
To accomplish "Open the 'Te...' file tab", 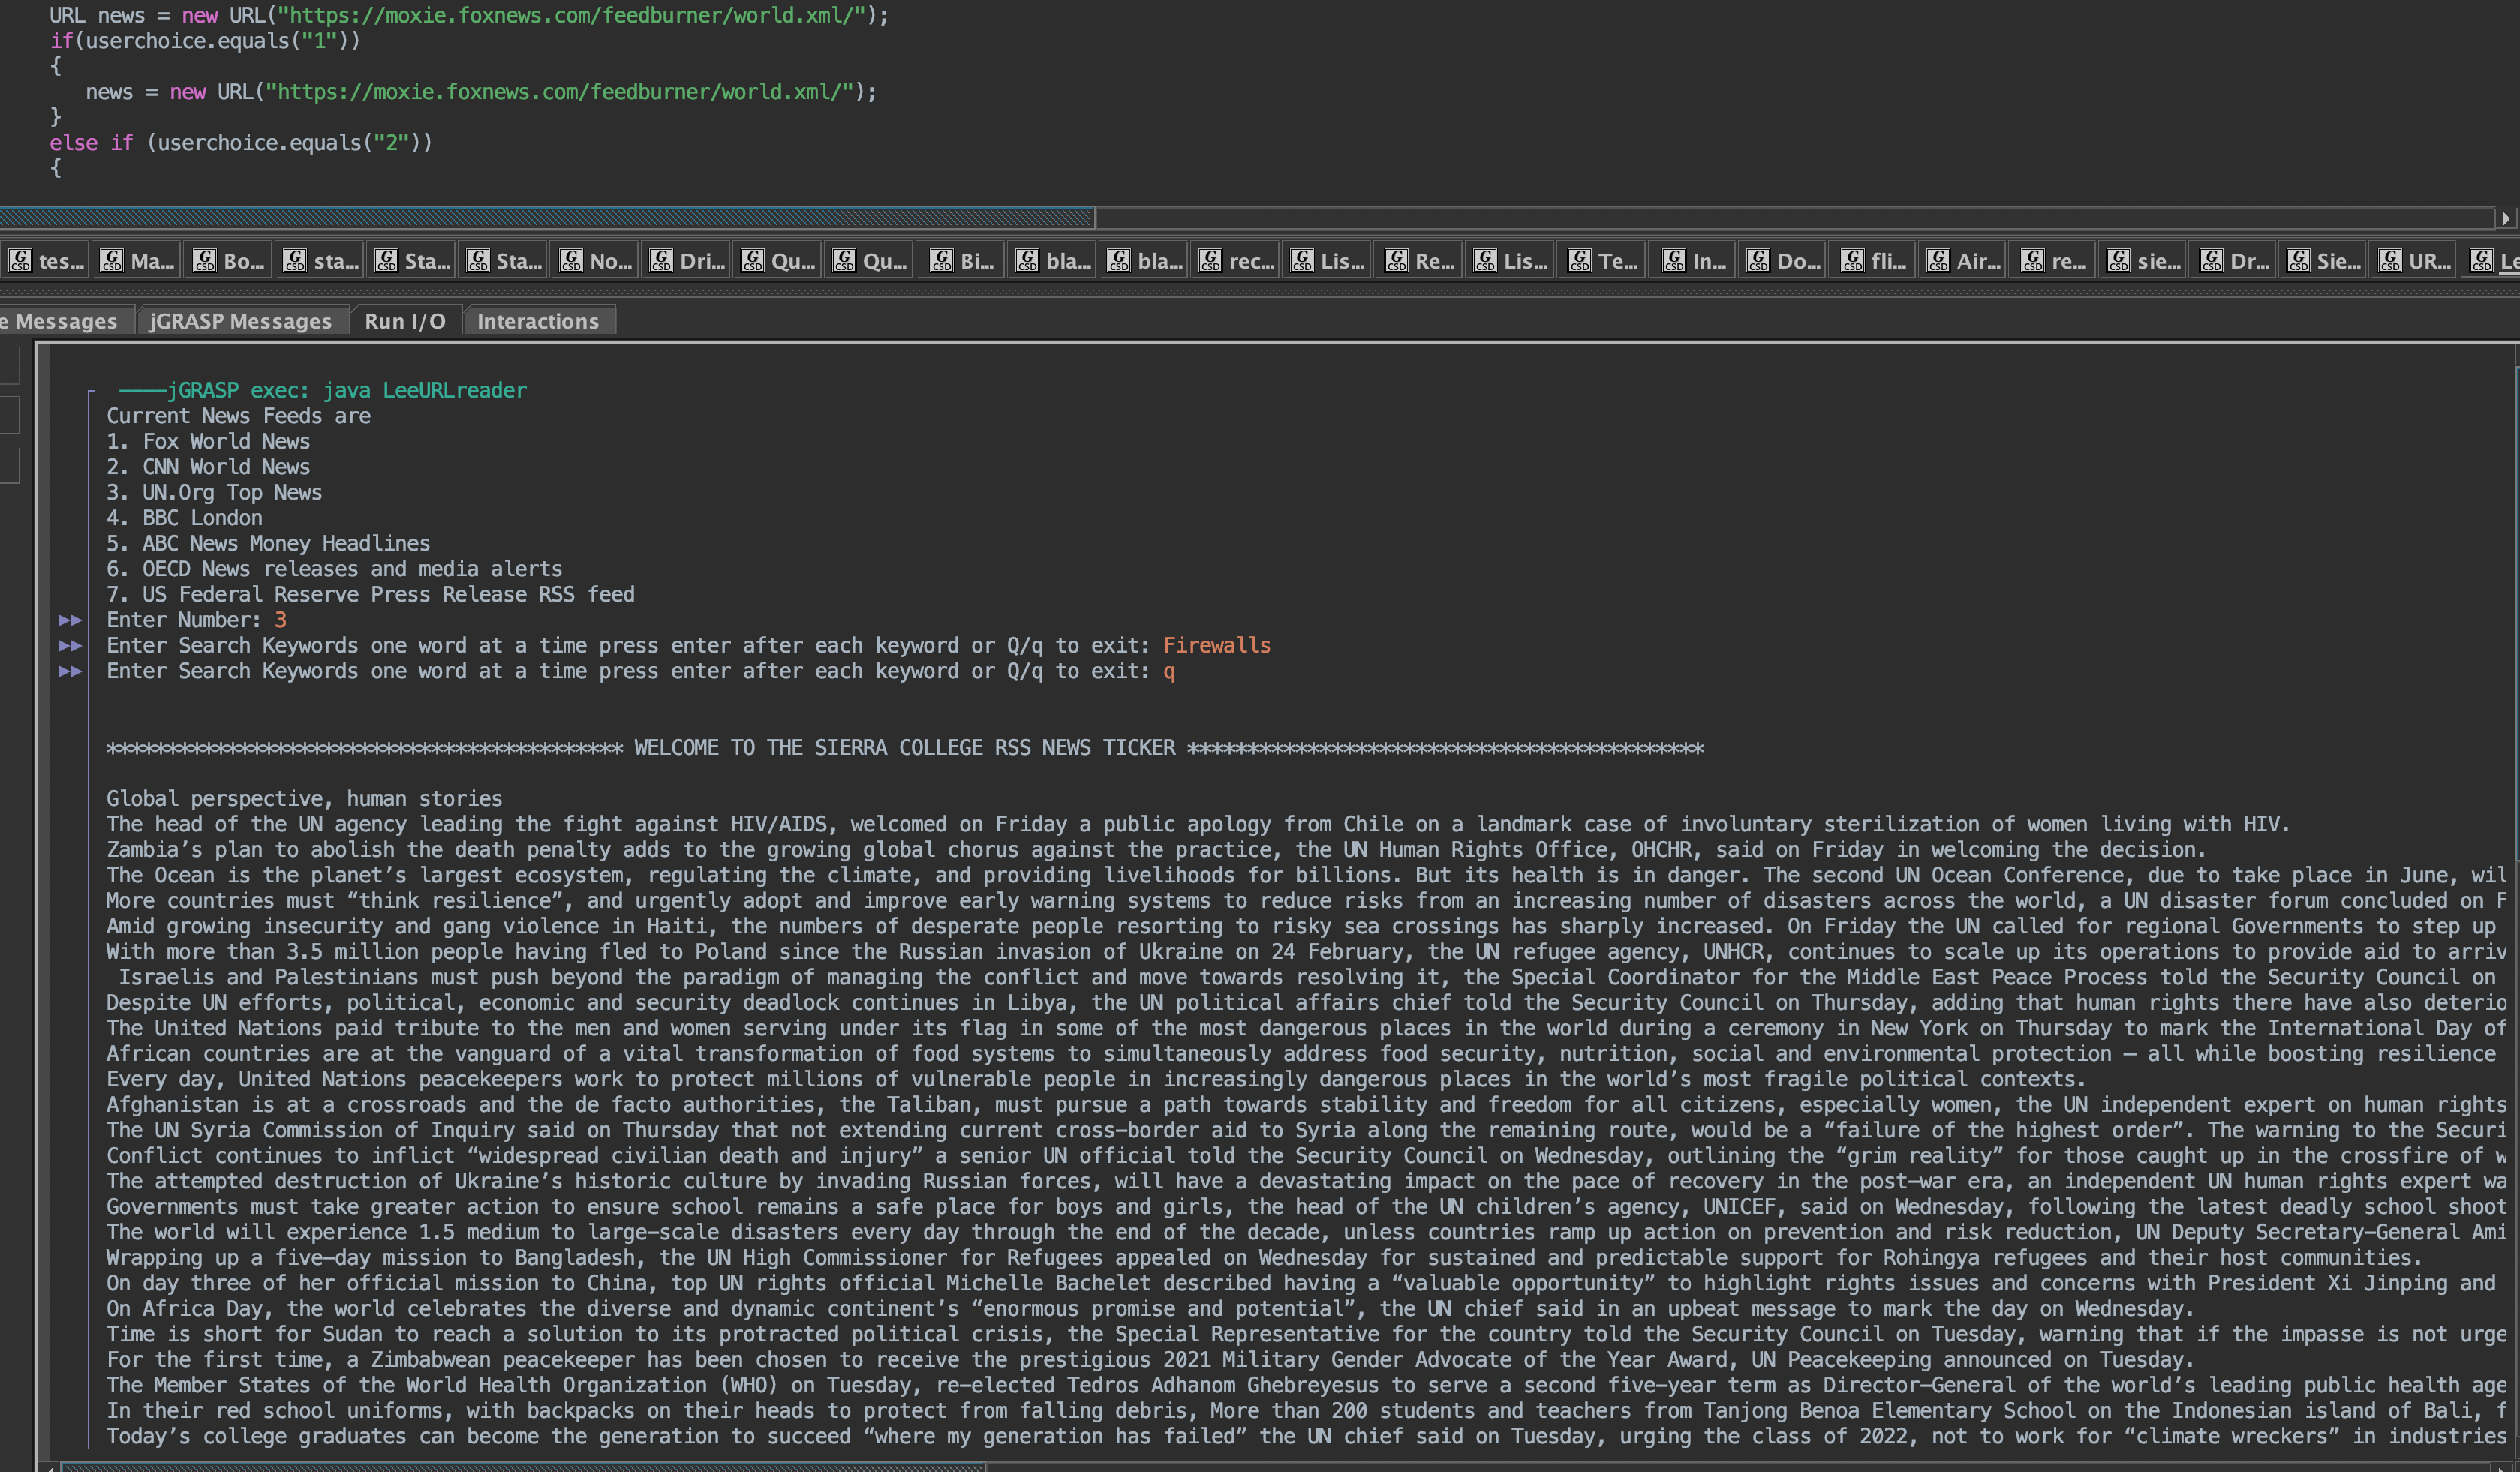I will pyautogui.click(x=1603, y=261).
